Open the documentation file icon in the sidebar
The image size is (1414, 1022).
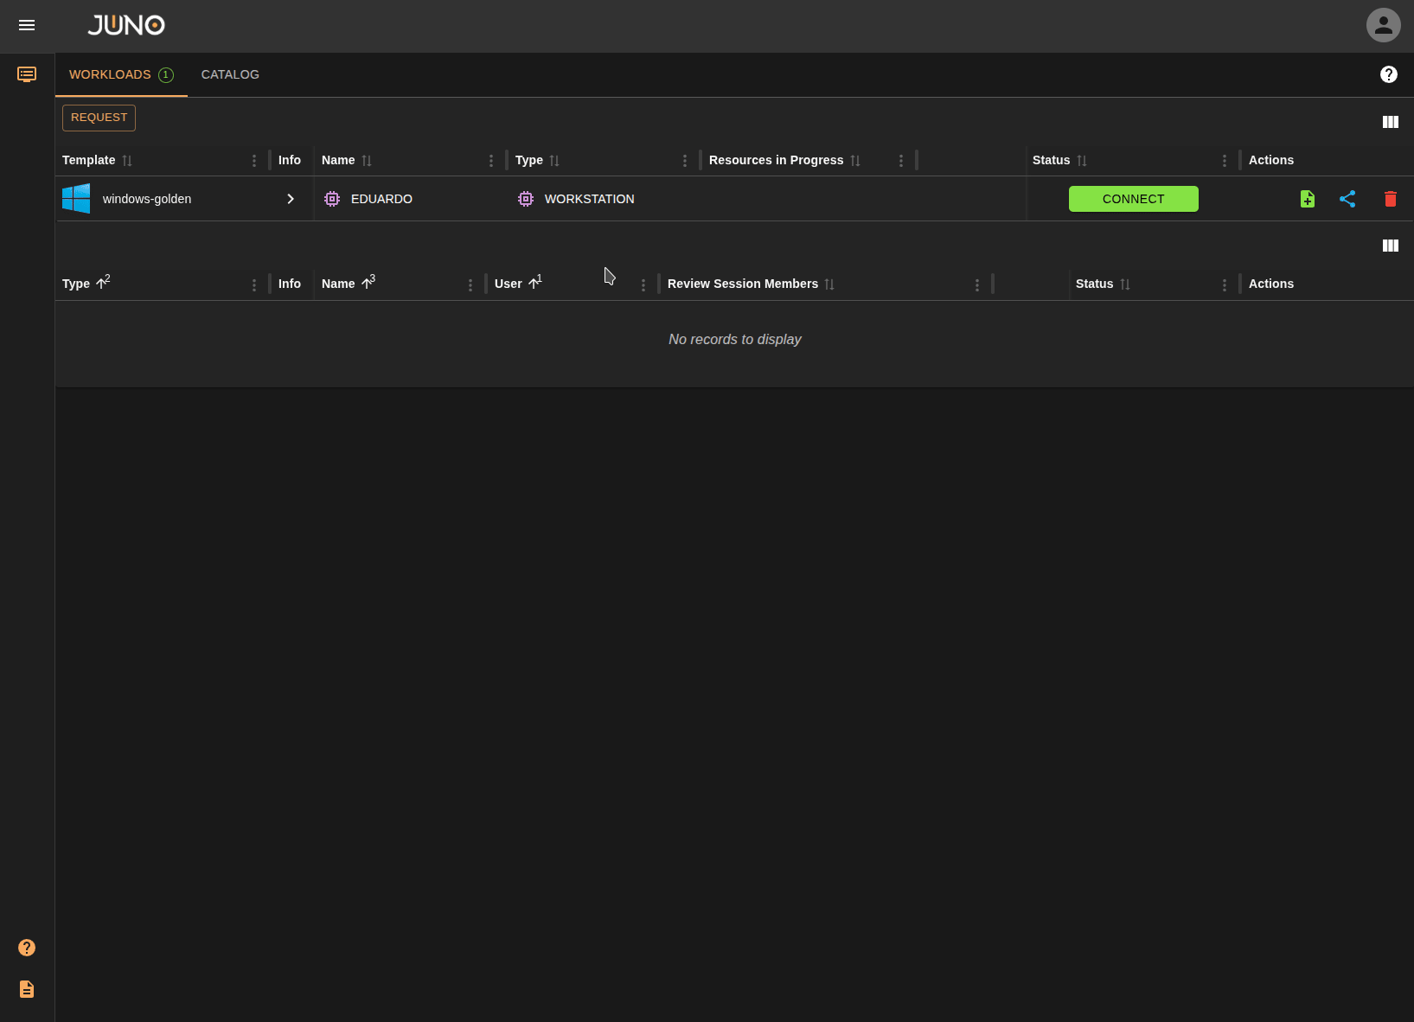pyautogui.click(x=26, y=989)
